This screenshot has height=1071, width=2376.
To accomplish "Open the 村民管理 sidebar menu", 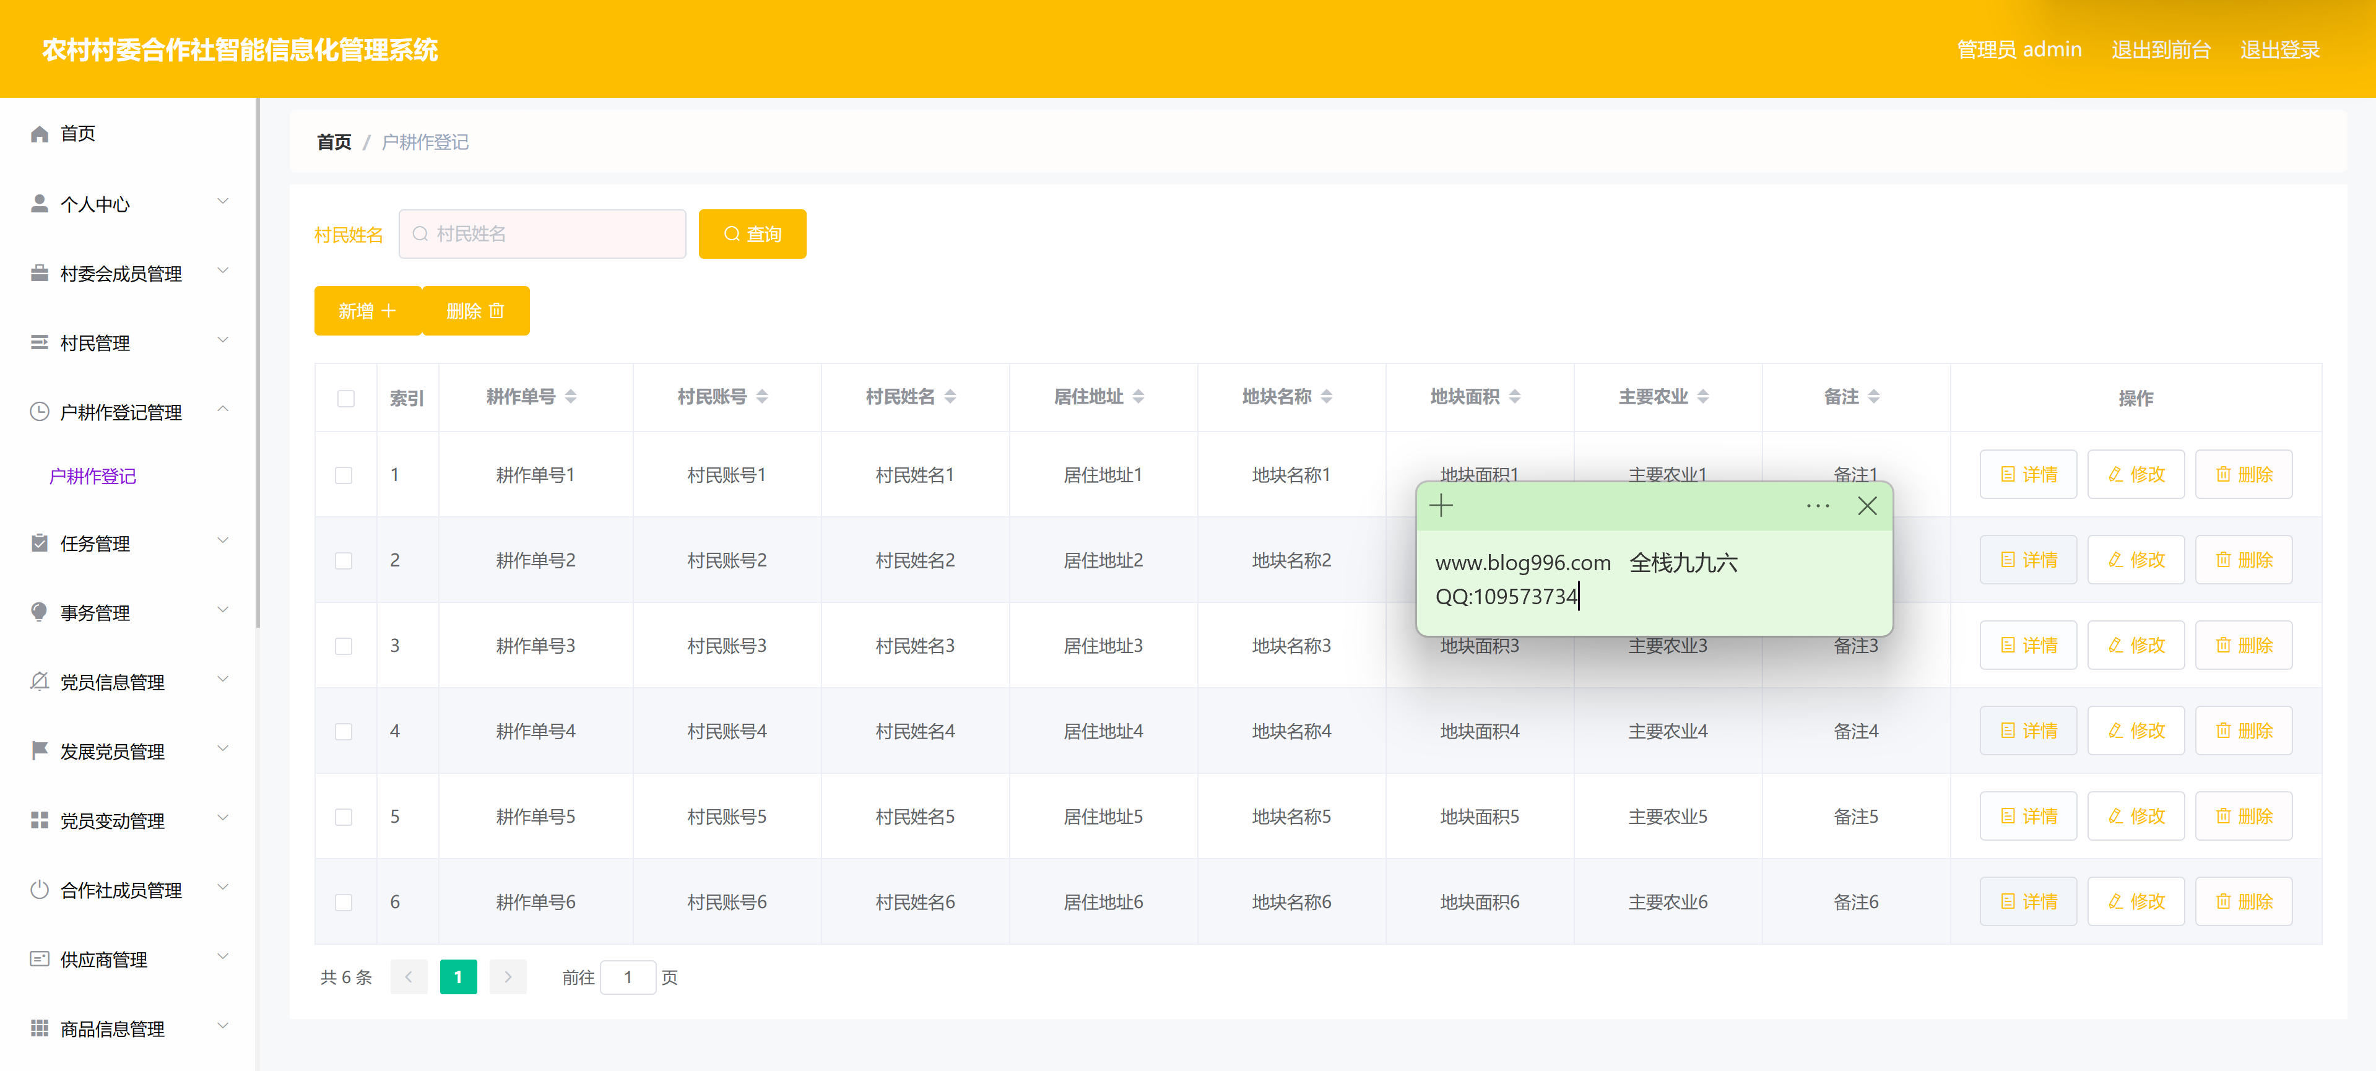I will click(x=95, y=343).
